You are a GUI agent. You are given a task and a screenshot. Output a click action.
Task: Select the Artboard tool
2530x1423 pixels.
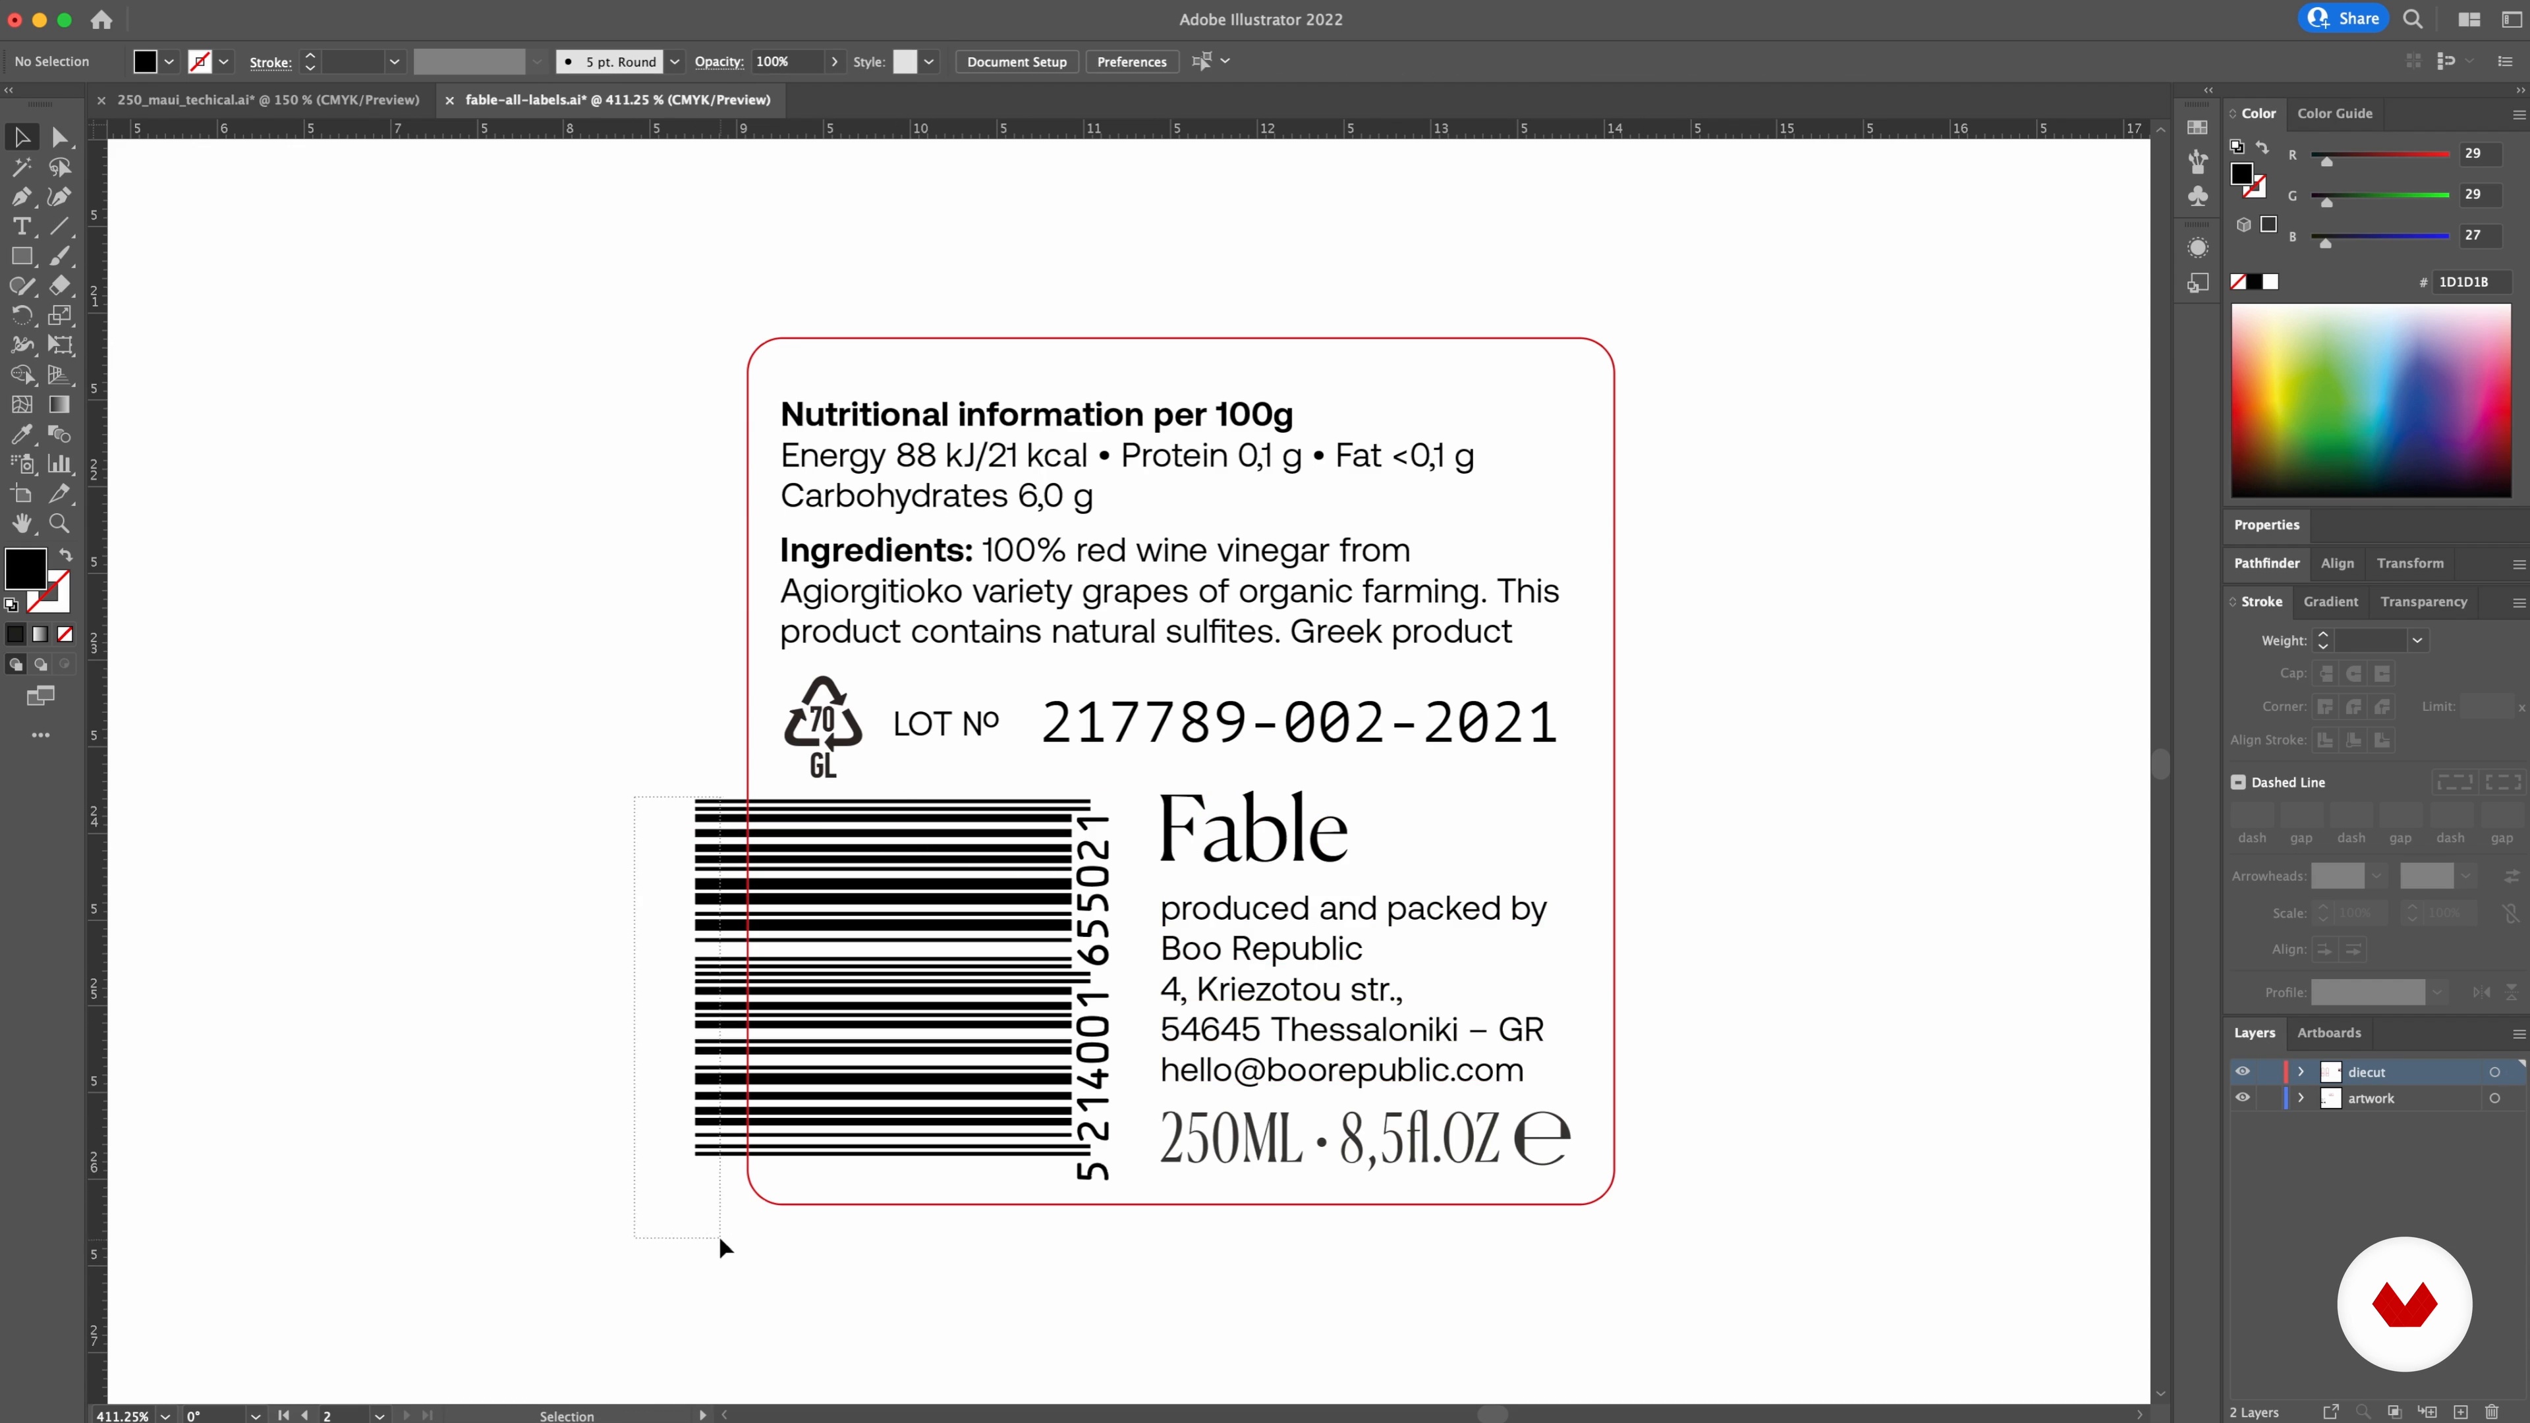[22, 494]
